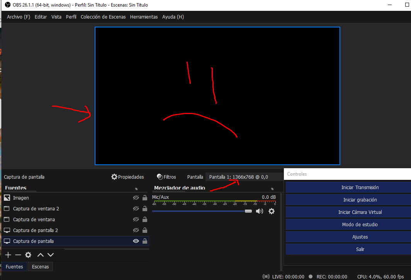Screen dimensions: 411x280
Task: Toggle lock on the Imagen source
Action: click(x=145, y=198)
